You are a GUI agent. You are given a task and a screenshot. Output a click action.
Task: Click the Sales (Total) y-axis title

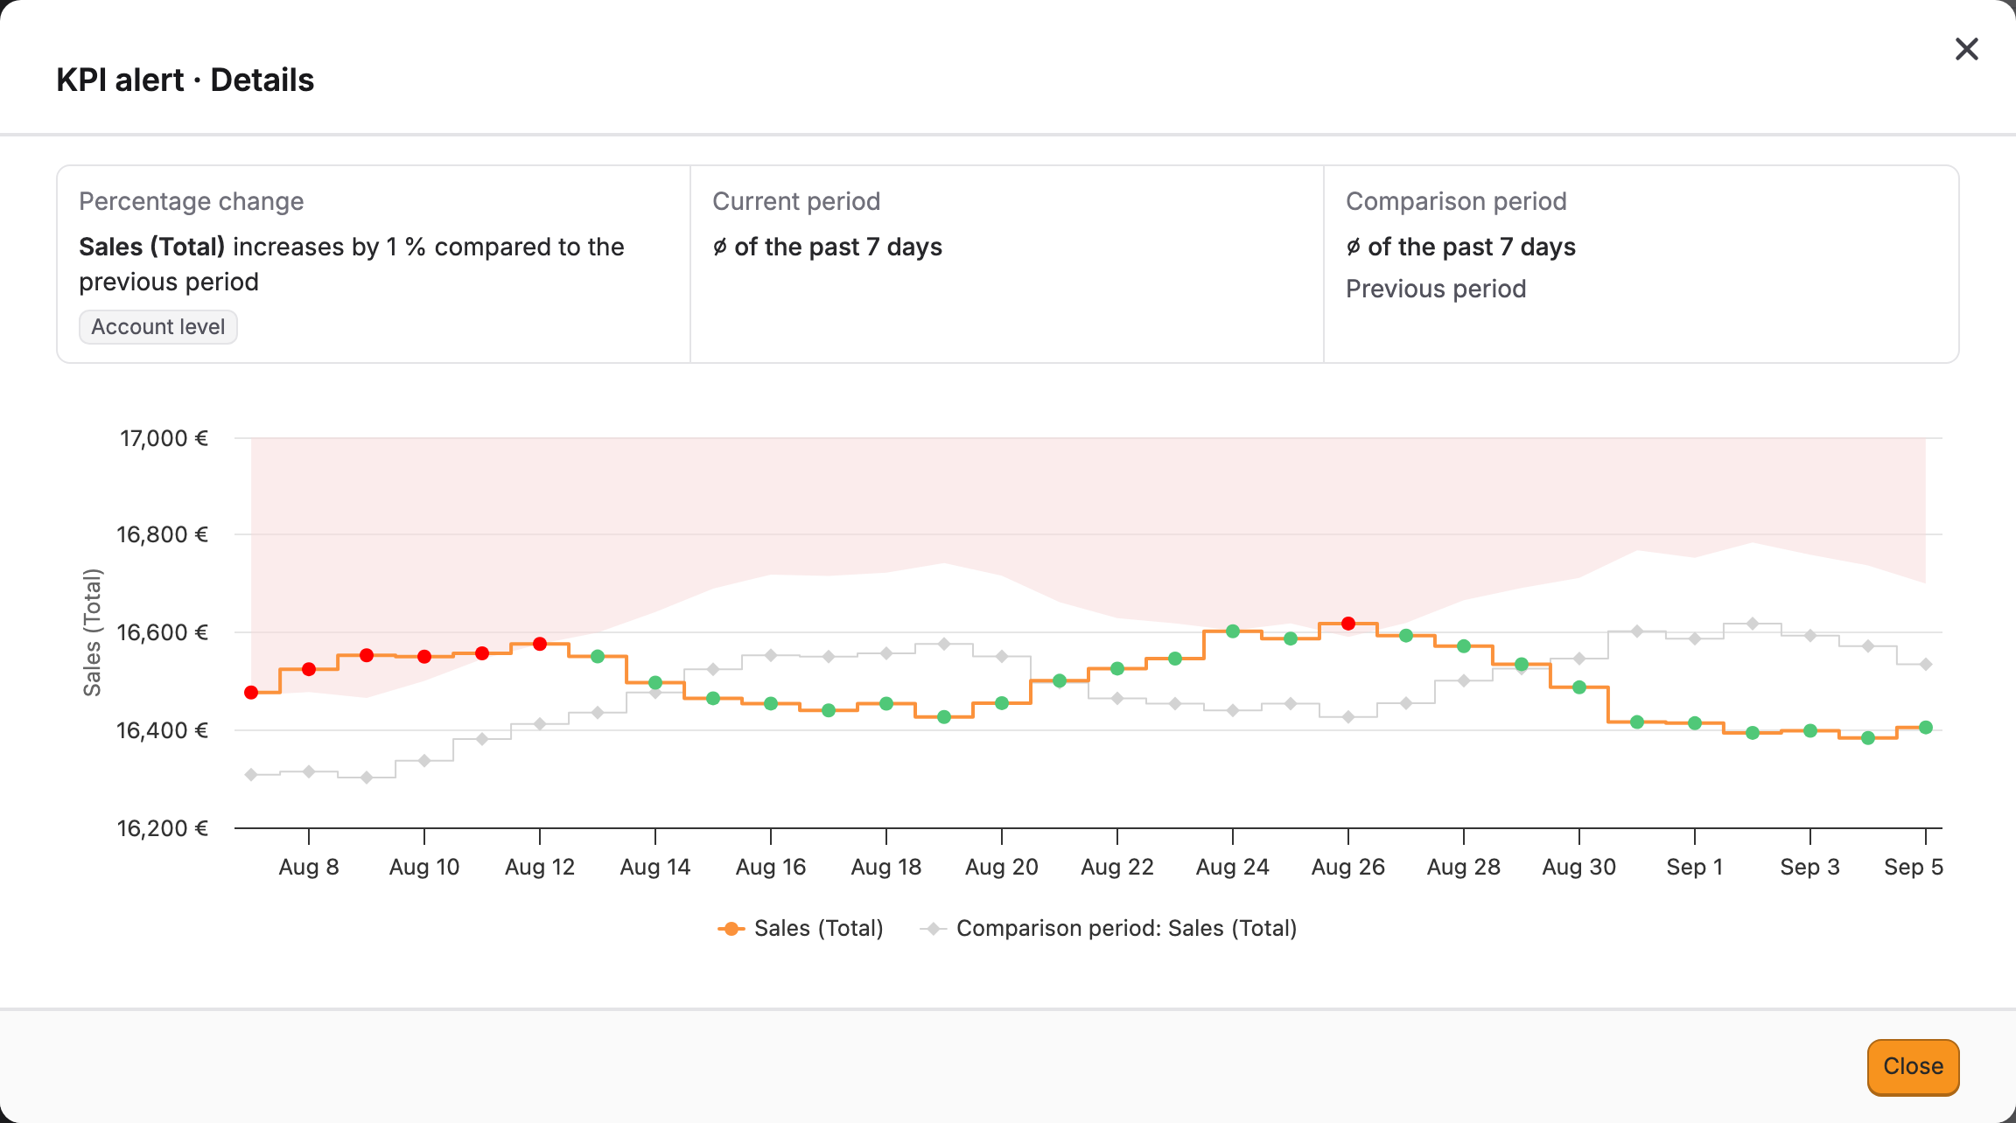[92, 632]
